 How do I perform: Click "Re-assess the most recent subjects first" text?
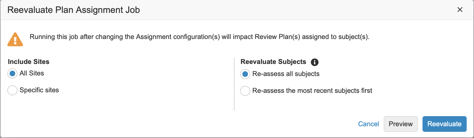(312, 91)
